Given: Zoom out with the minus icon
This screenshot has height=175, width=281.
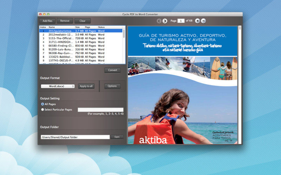Looking at the screenshot, I should (203, 21).
